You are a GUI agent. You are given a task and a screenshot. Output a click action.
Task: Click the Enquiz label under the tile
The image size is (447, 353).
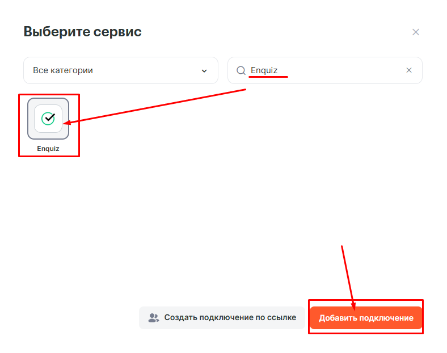click(x=48, y=148)
